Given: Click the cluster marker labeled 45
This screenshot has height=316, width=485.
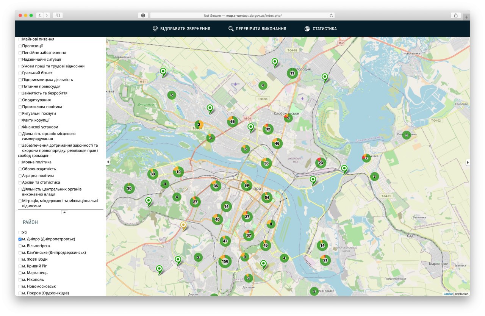Looking at the screenshot, I should click(x=266, y=245).
